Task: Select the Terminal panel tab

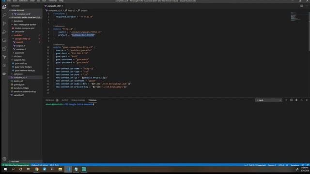Action: (93, 100)
